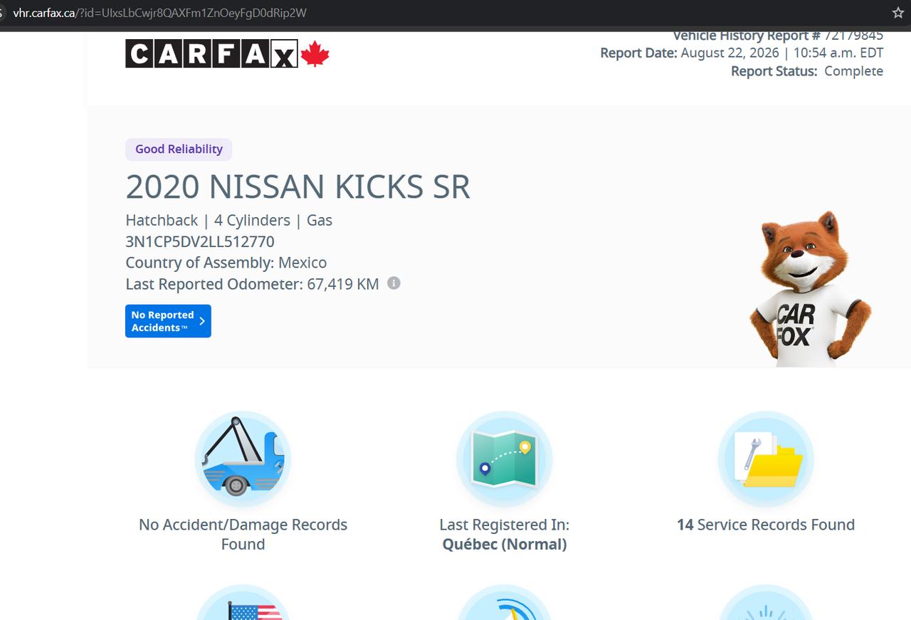This screenshot has width=911, height=620.
Task: Bookmark this page with the star icon
Action: [897, 13]
